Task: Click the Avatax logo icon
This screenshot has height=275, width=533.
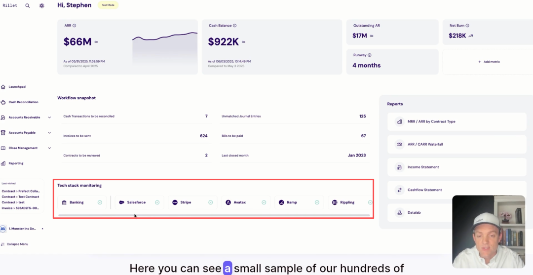Action: click(x=228, y=202)
